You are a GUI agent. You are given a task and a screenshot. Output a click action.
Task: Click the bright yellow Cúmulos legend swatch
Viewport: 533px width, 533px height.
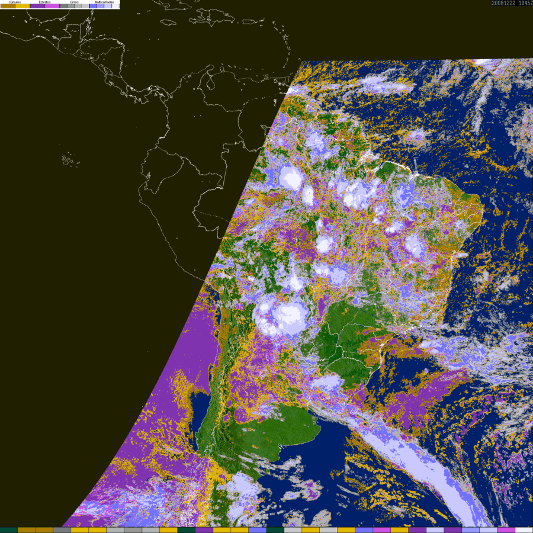[23, 6]
